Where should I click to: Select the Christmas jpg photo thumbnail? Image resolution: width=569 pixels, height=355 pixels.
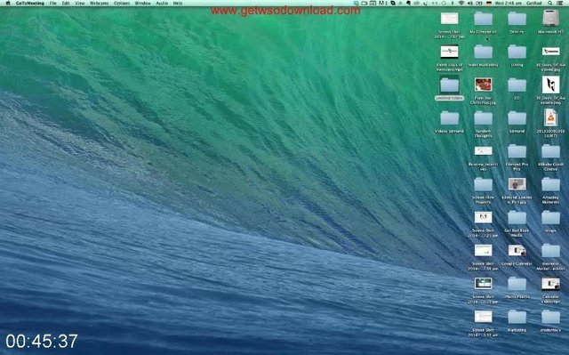[x=483, y=85]
